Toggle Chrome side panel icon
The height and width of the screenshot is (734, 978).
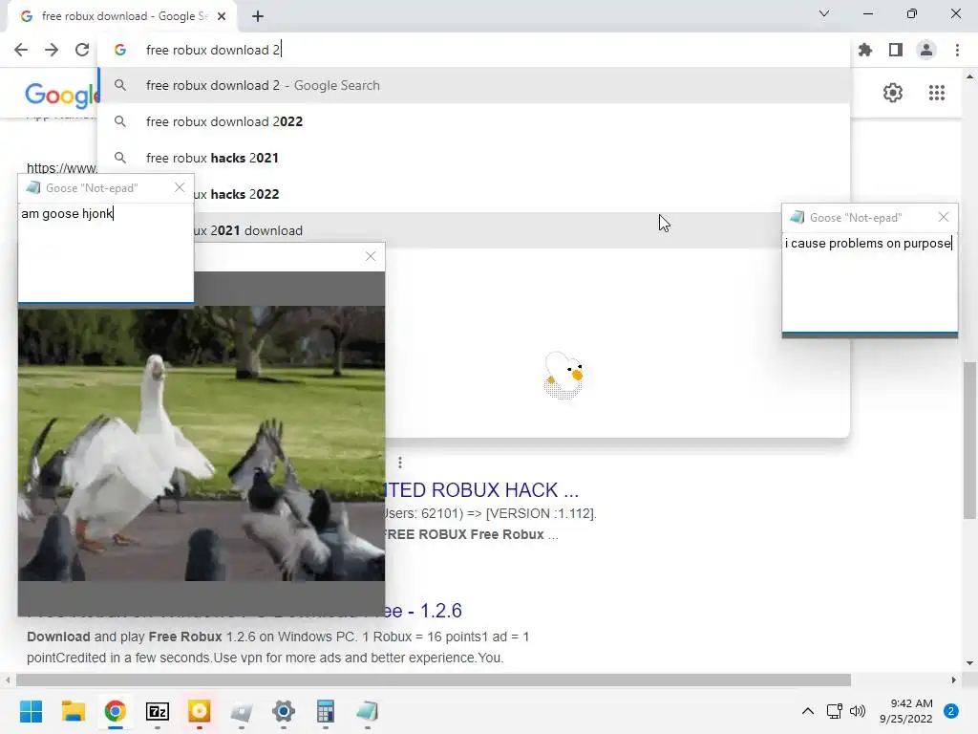[x=896, y=50]
